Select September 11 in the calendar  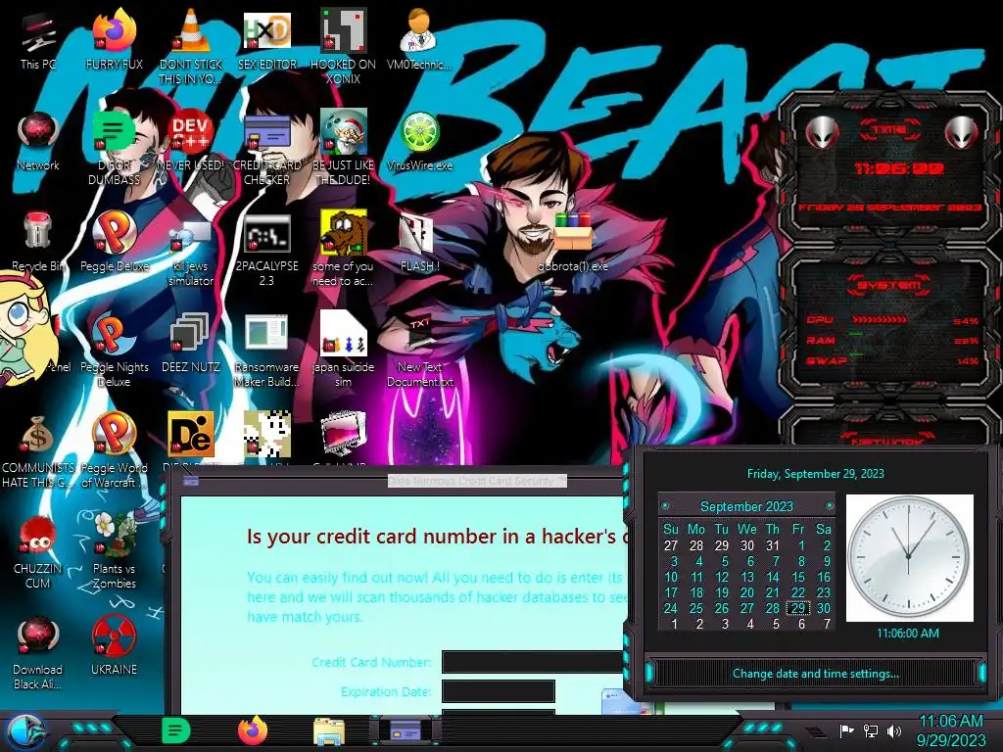pos(696,577)
